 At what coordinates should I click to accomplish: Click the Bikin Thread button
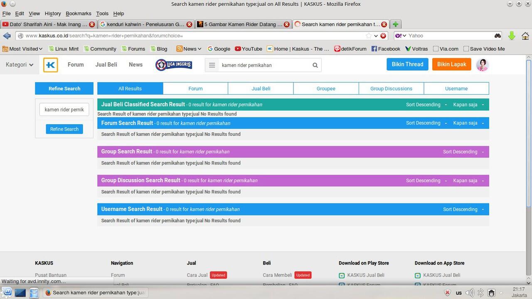point(407,64)
